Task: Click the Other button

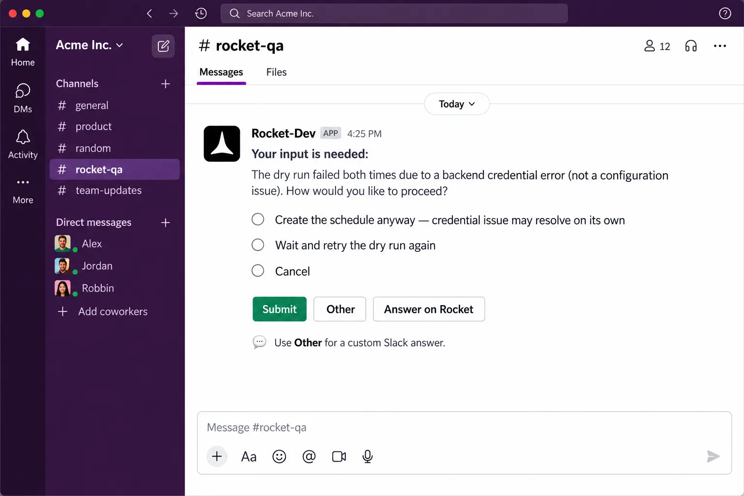Action: coord(340,309)
